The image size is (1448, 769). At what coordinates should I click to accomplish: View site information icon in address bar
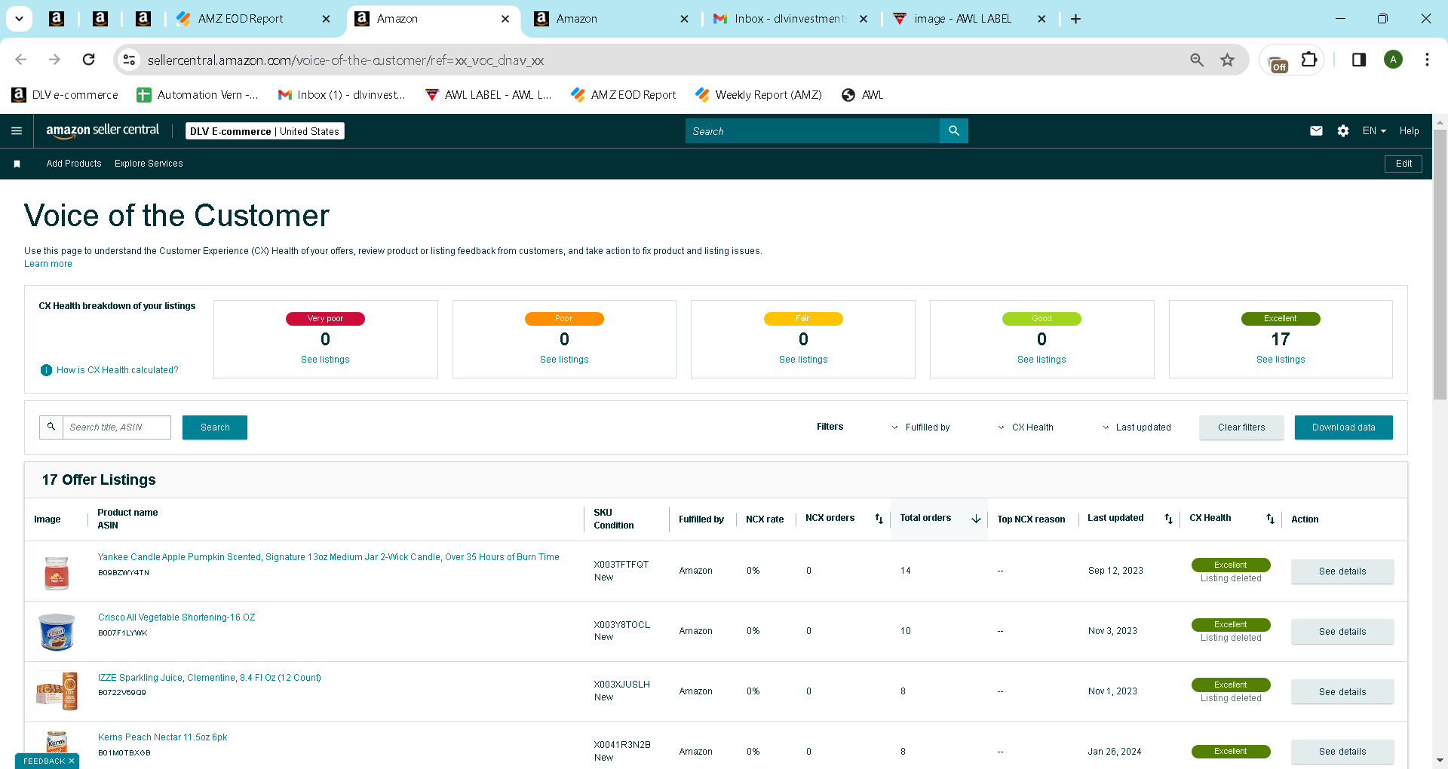coord(129,60)
